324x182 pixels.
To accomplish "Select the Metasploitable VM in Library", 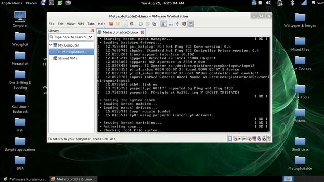I will [71, 52].
